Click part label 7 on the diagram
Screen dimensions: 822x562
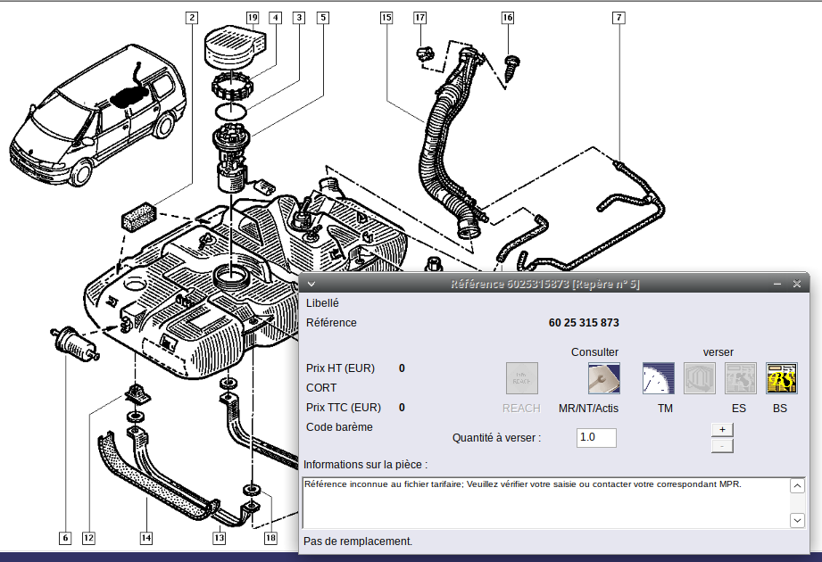[619, 17]
